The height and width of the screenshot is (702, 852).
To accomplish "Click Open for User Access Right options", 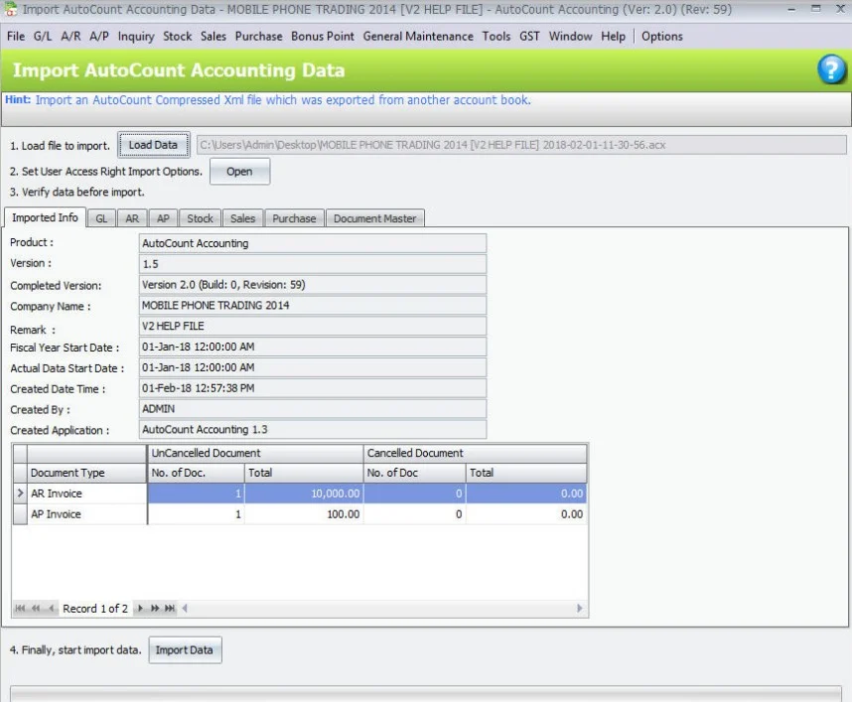I will pos(239,171).
